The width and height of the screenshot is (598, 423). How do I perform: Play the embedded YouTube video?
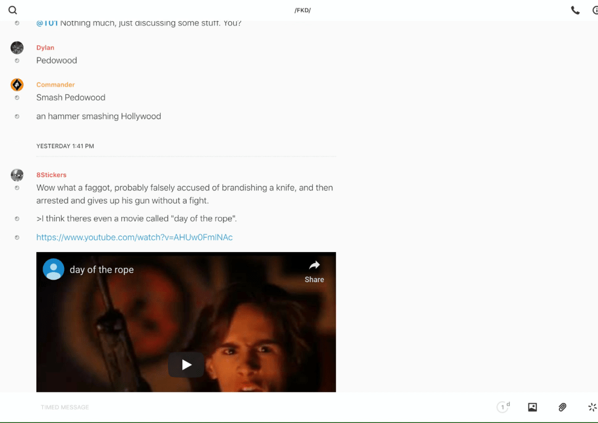pos(186,364)
